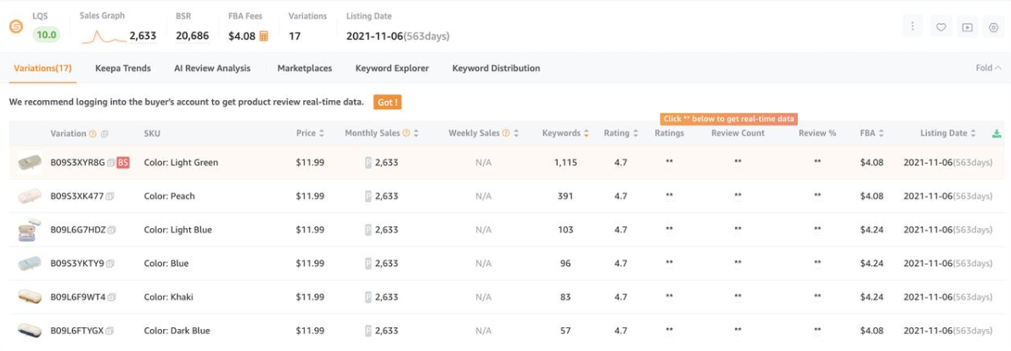The width and height of the screenshot is (1011, 351).
Task: Click the FBA Fees calculator icon
Action: click(x=264, y=36)
